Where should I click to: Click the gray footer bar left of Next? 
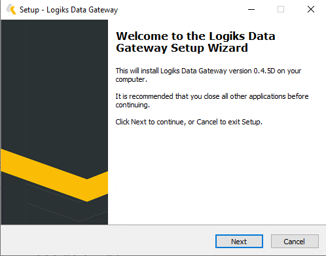click(x=108, y=240)
